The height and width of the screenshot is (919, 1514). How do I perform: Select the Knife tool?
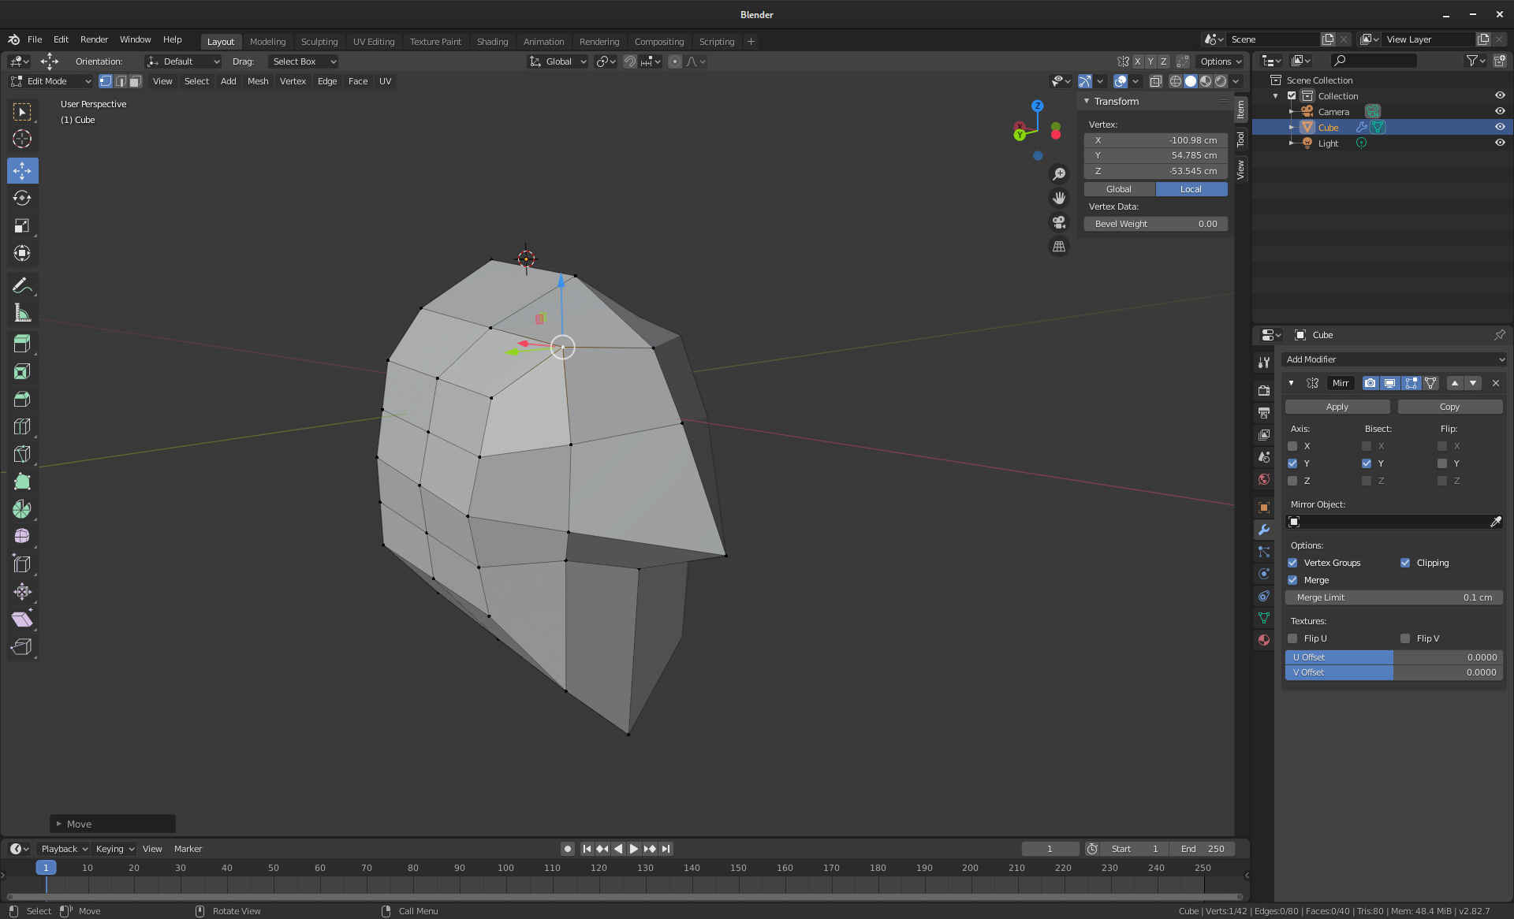point(22,454)
